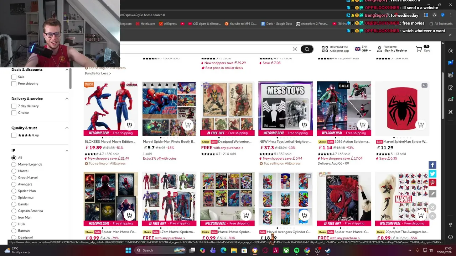The width and height of the screenshot is (456, 256).
Task: Select the Marvel Legends IP option
Action: coord(14,164)
